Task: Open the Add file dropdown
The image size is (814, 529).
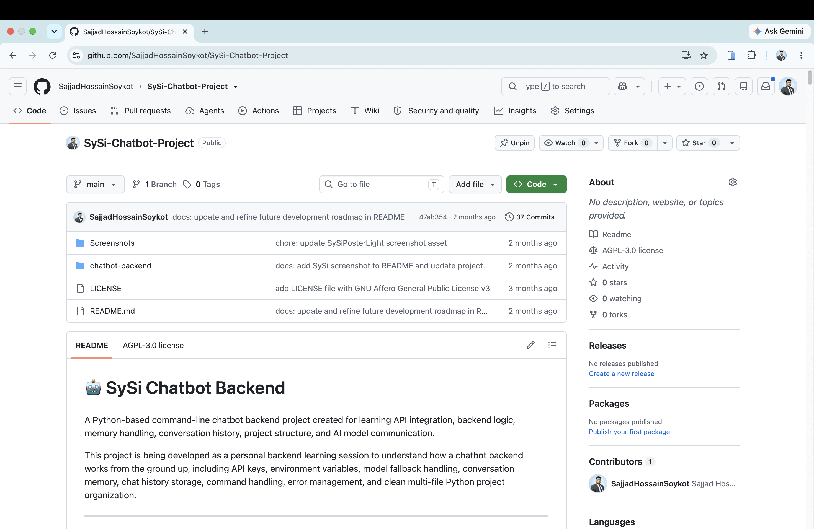Action: [x=475, y=184]
